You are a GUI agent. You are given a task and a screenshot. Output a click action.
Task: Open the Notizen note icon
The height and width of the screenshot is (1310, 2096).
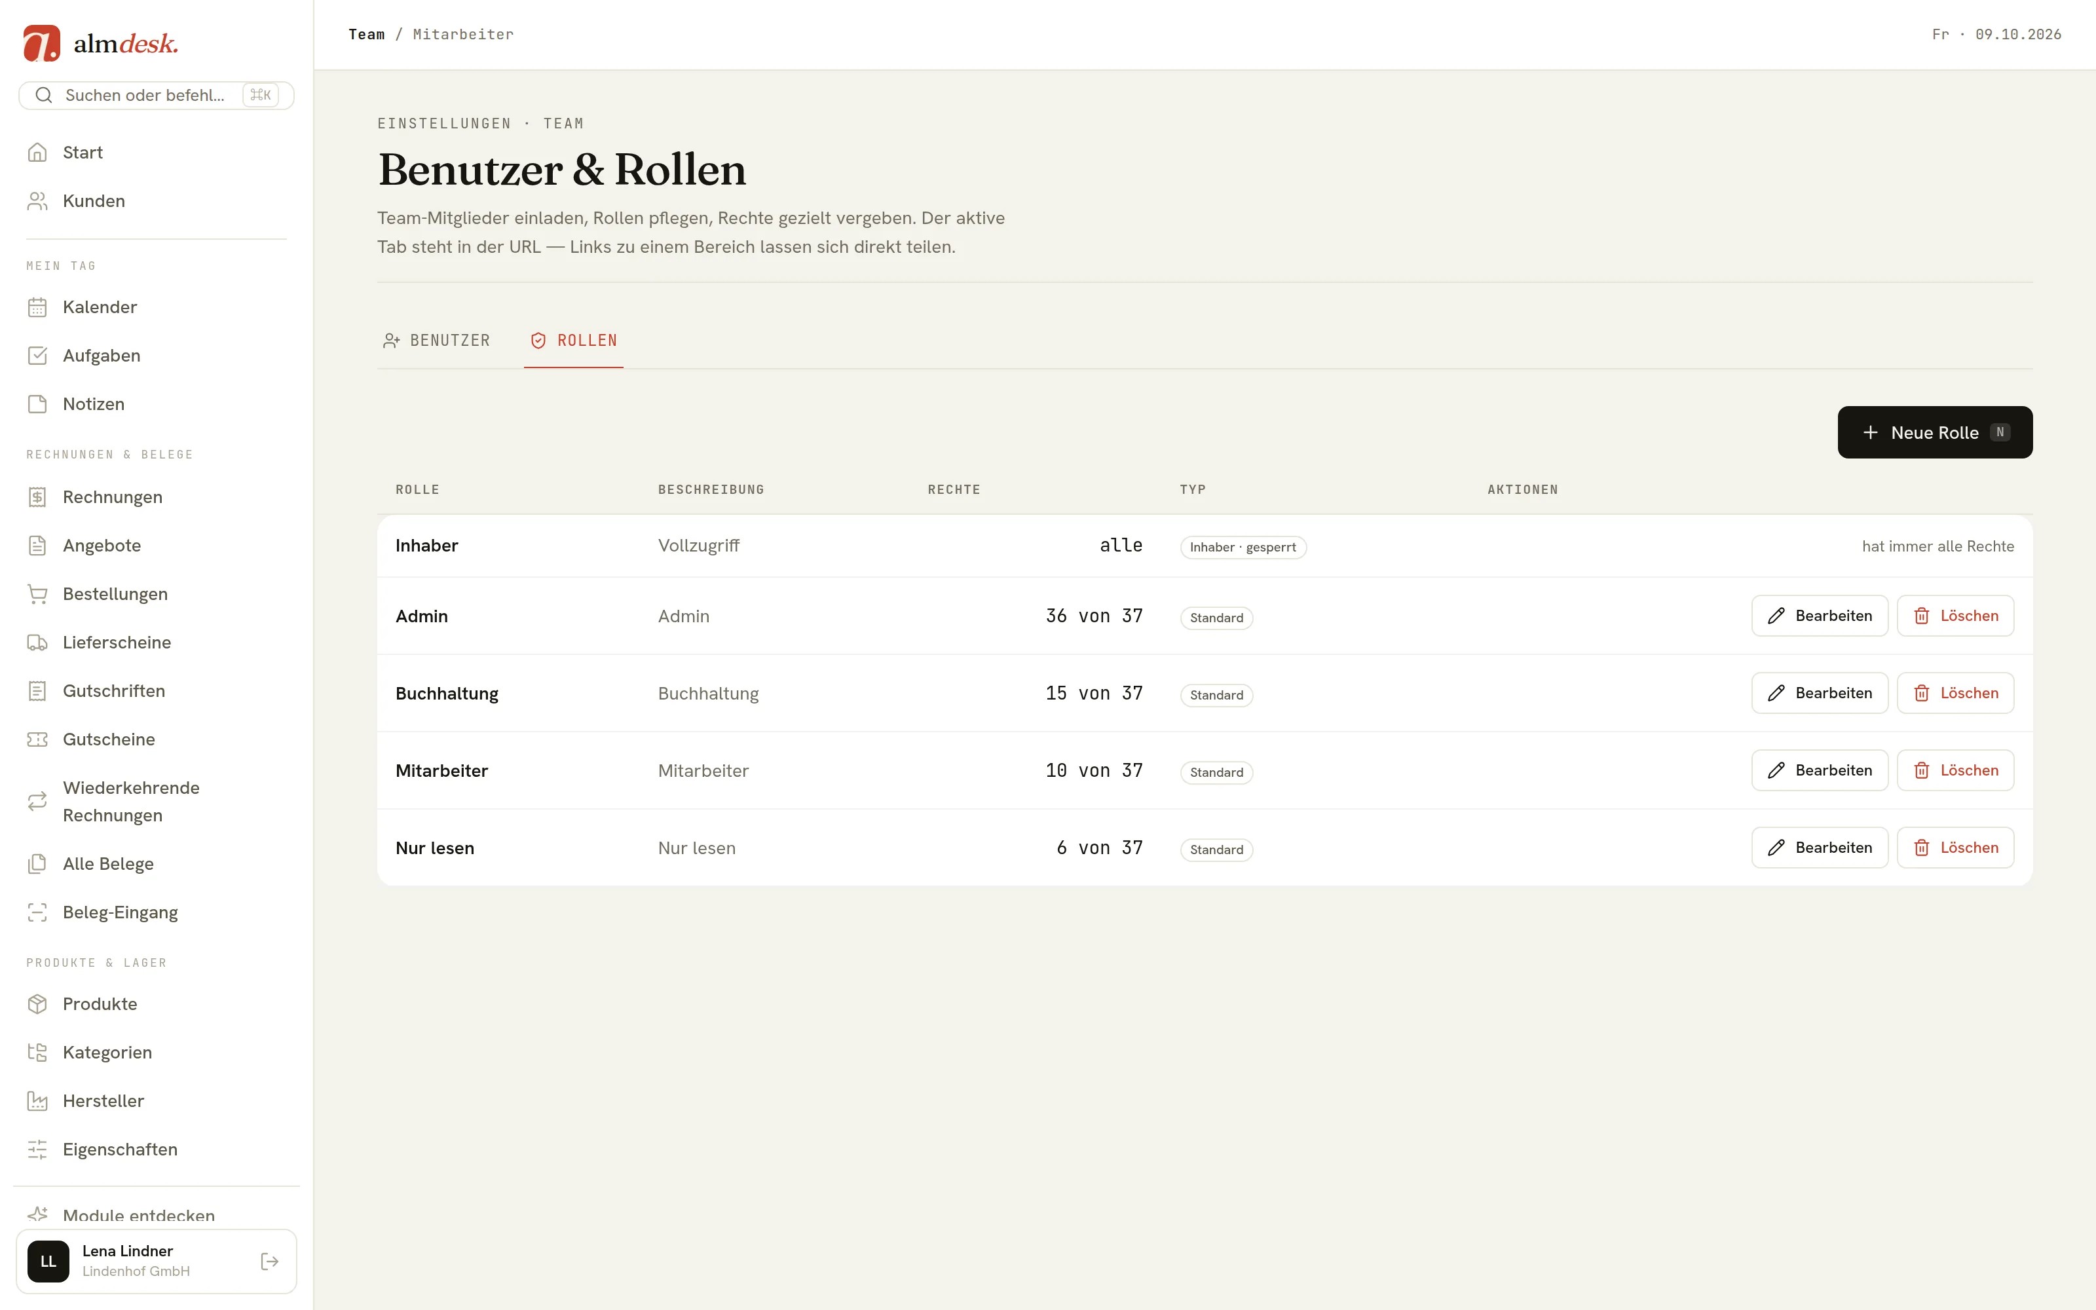click(37, 405)
